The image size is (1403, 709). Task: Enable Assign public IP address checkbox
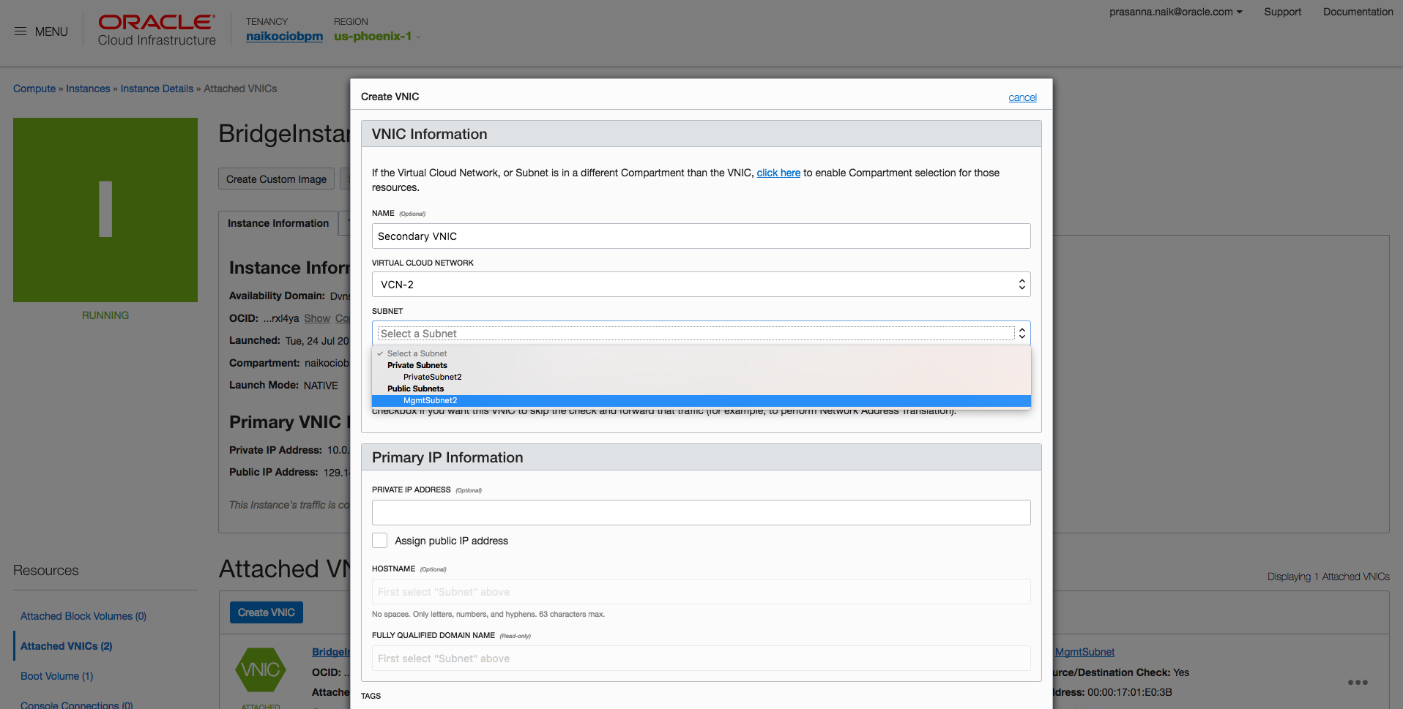pyautogui.click(x=380, y=541)
